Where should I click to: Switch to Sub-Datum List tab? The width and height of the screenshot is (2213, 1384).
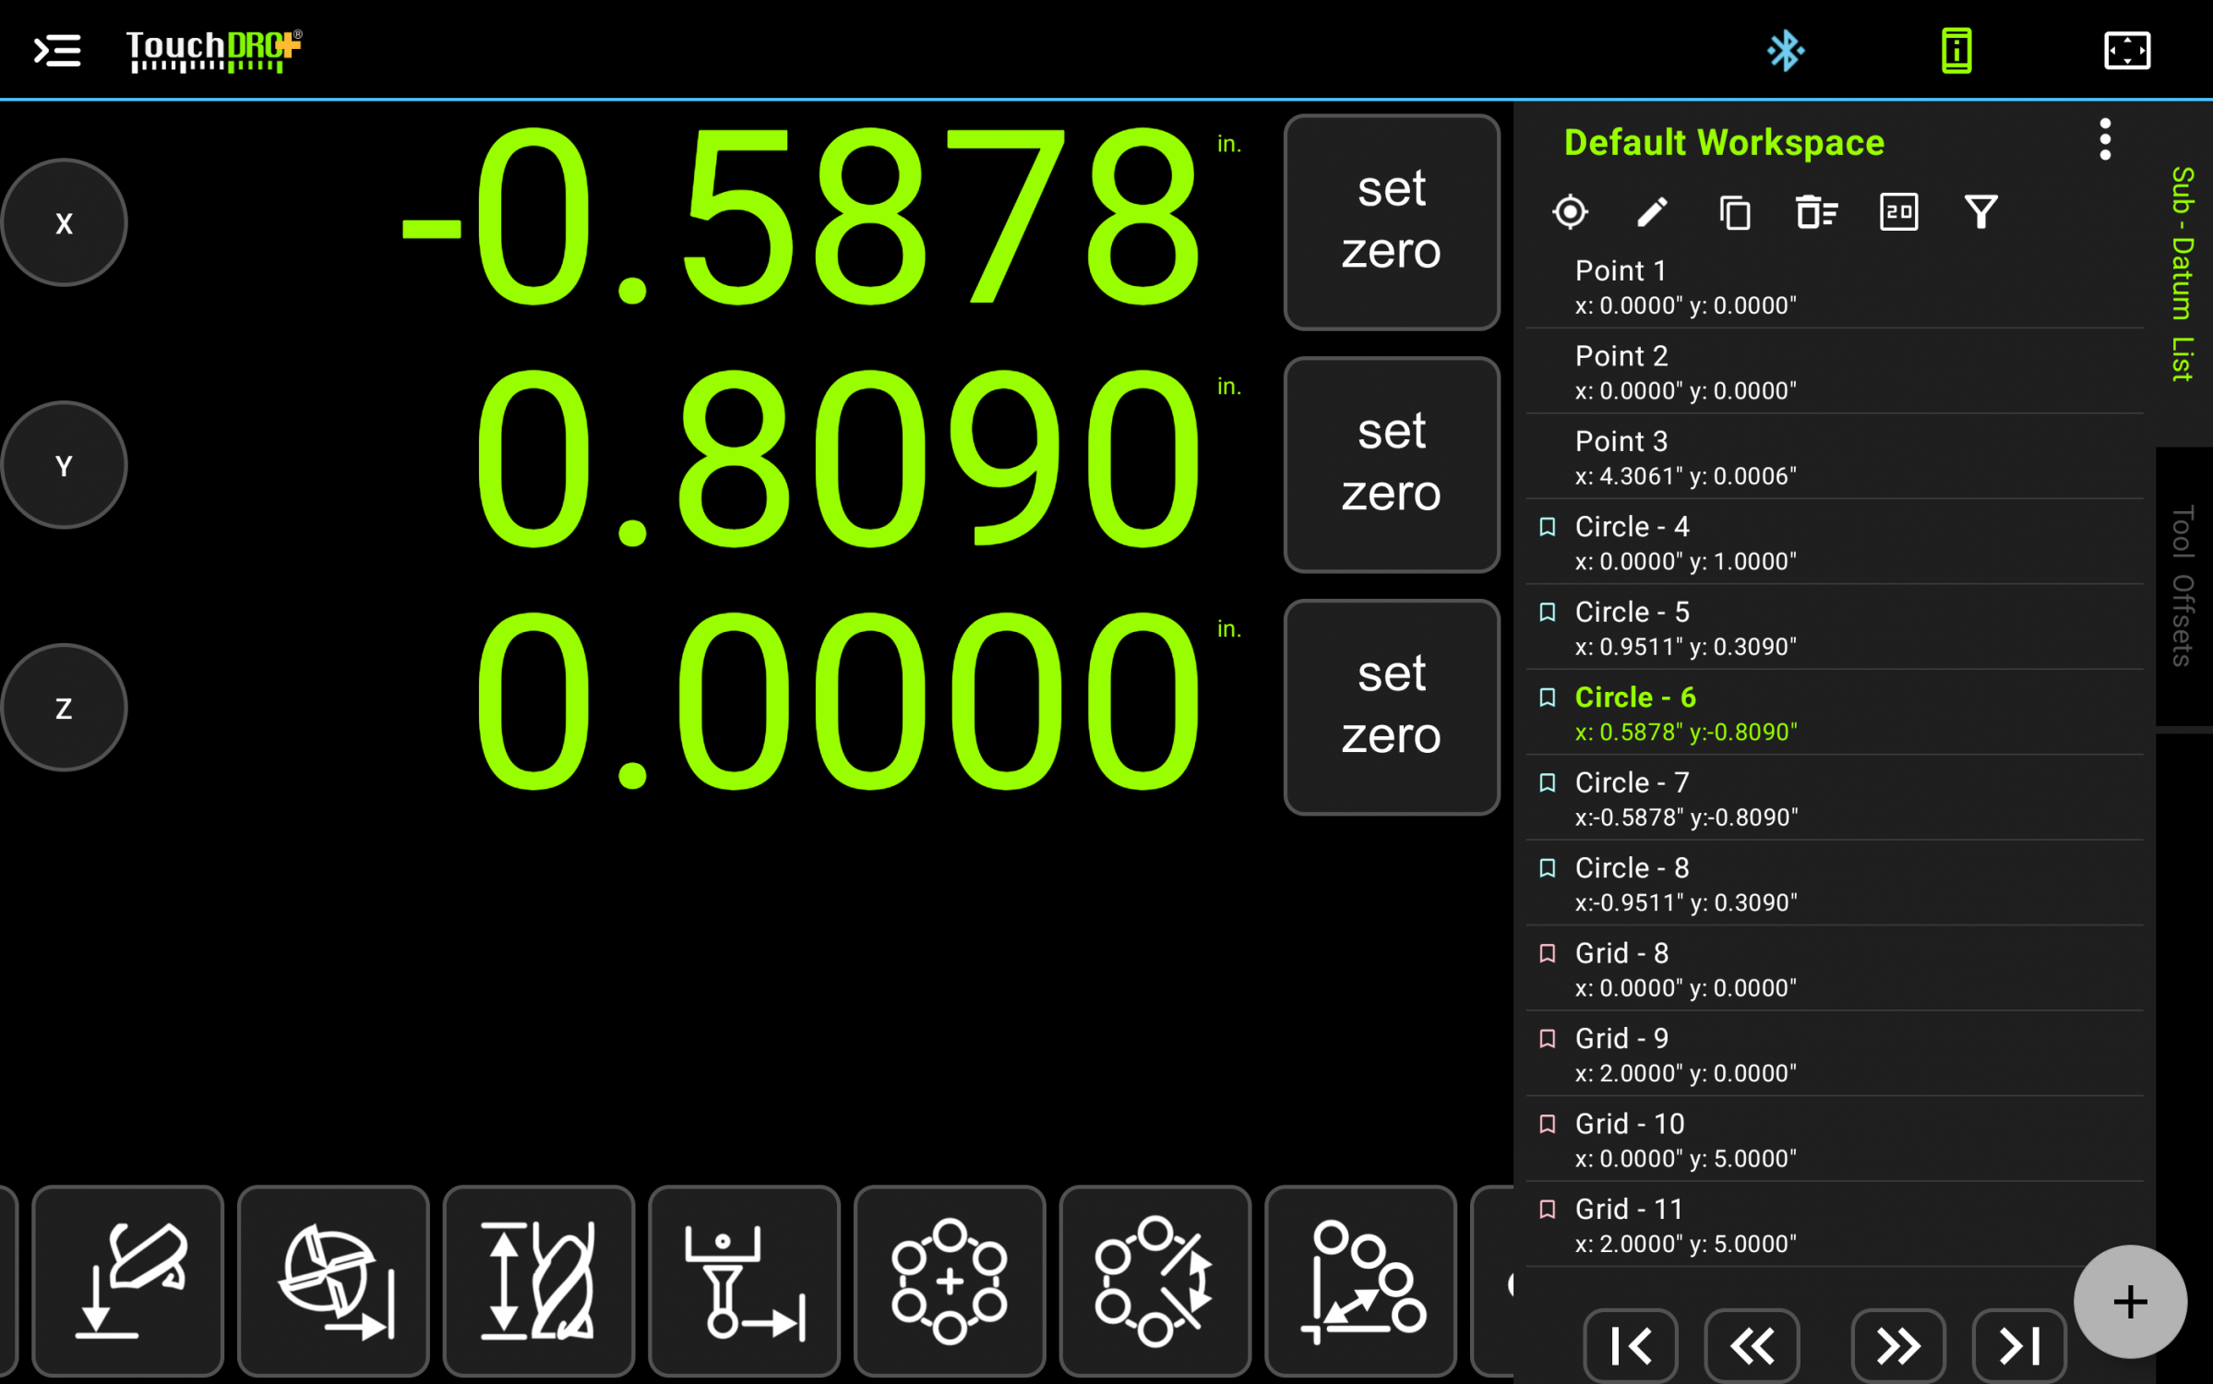tap(2183, 274)
